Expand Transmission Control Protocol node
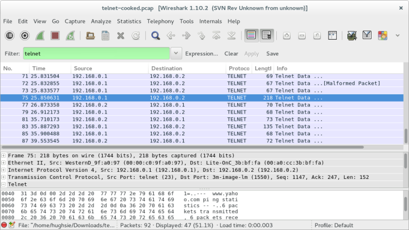The image size is (409, 230). pyautogui.click(x=3, y=177)
